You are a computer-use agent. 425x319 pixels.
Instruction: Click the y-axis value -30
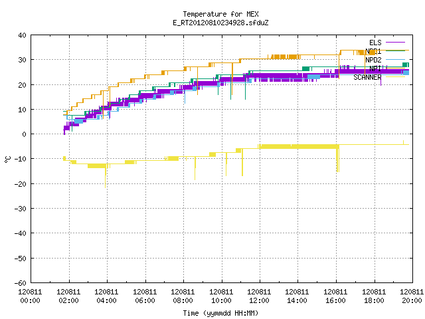tap(21, 209)
